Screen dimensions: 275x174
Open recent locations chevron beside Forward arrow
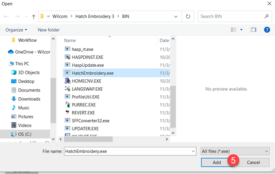[26, 17]
